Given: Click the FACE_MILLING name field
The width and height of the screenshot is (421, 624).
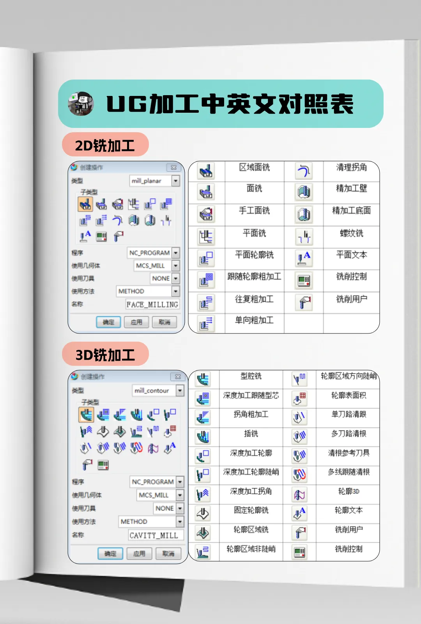Looking at the screenshot, I should coord(152,304).
